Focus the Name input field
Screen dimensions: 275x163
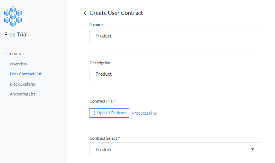pos(174,36)
